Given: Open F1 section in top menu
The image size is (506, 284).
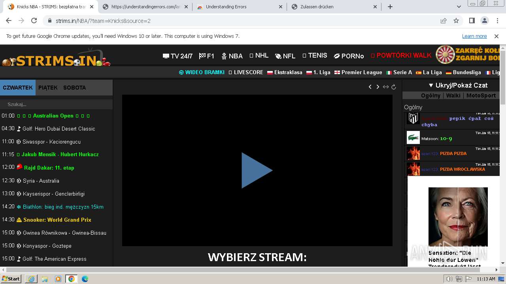Looking at the screenshot, I should coord(207,56).
